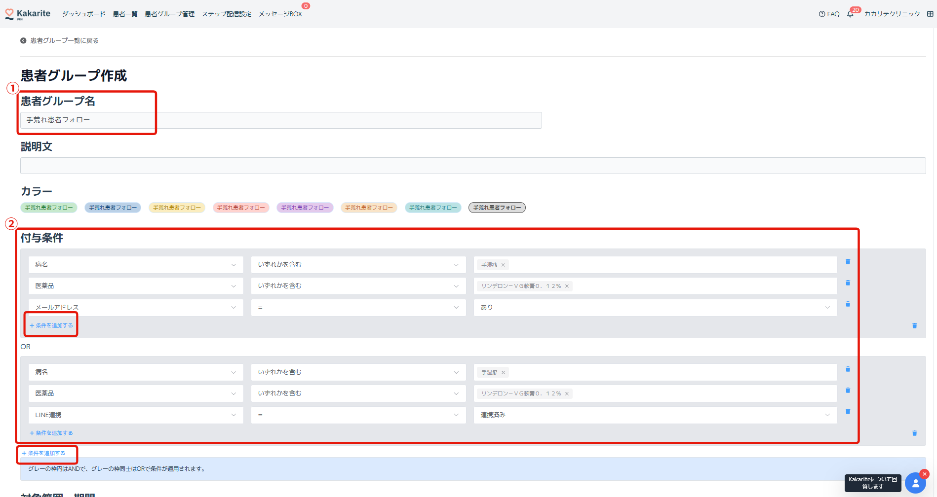Click 条件を追加する below the OR groups
Screen dimensions: 937x497
44,454
